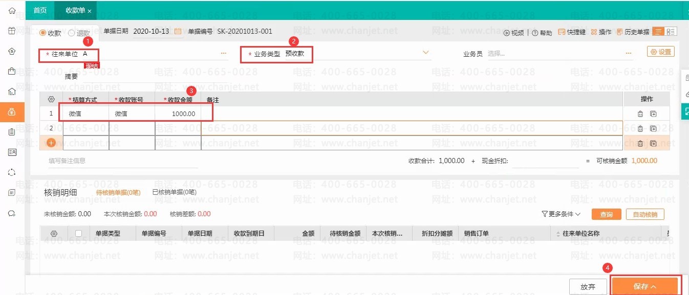Open the house-with-dollar sidebar icon
This screenshot has height=295, width=689.
(x=12, y=51)
